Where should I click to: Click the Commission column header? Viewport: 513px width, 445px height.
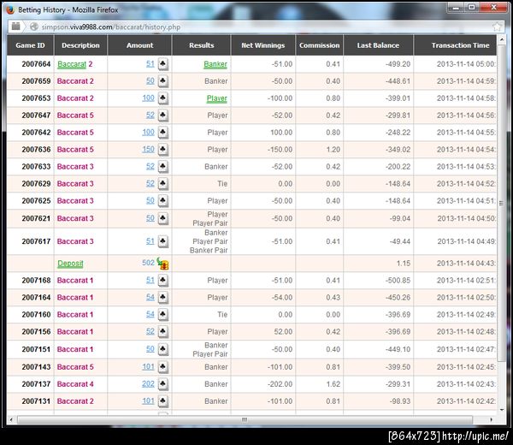tap(319, 45)
